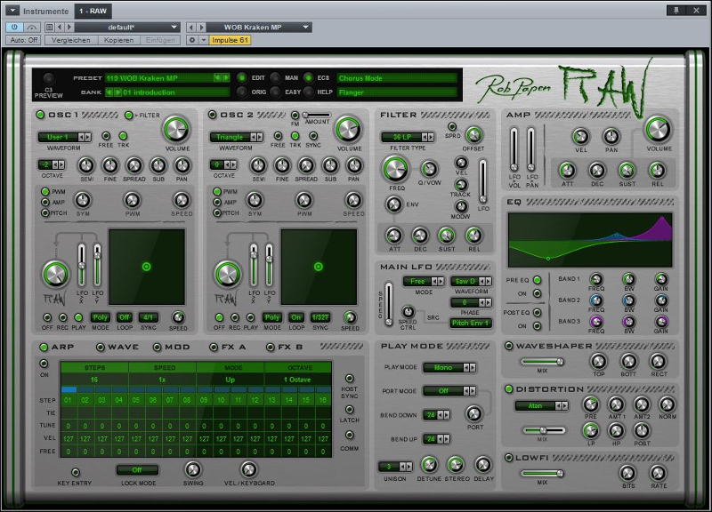Adjust the Main LFO SPEED vertical slider
This screenshot has width=712, height=512.
tap(389, 304)
